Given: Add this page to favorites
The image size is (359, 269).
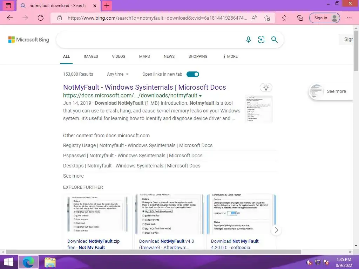Looking at the screenshot, I should [x=267, y=18].
